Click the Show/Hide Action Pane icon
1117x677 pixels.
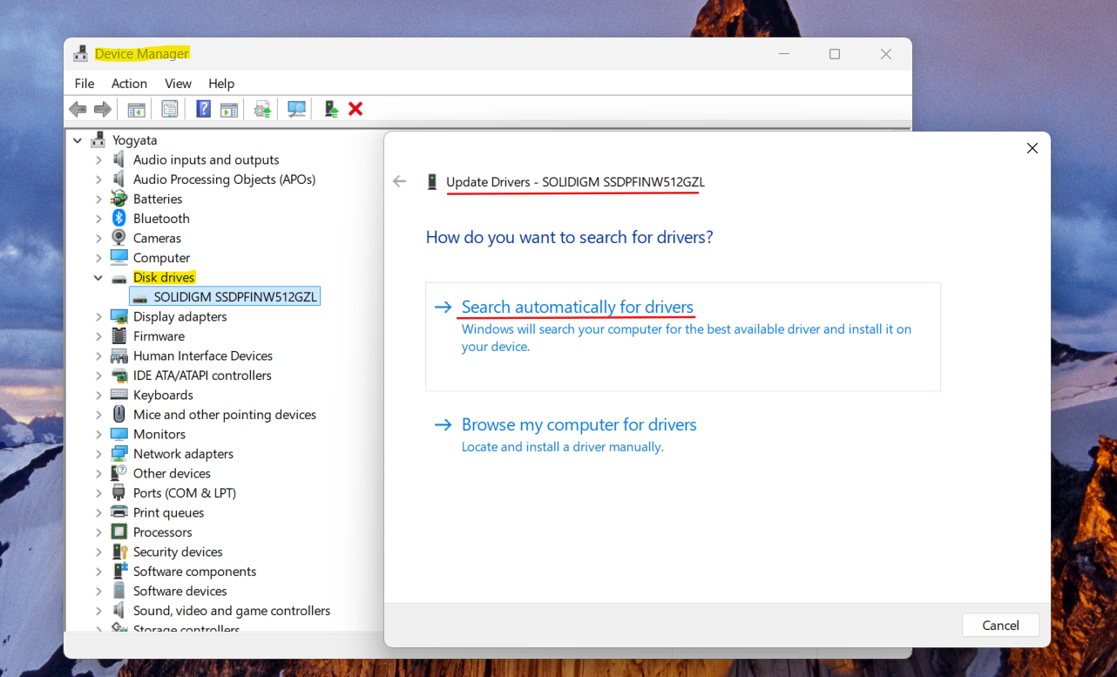pyautogui.click(x=228, y=108)
